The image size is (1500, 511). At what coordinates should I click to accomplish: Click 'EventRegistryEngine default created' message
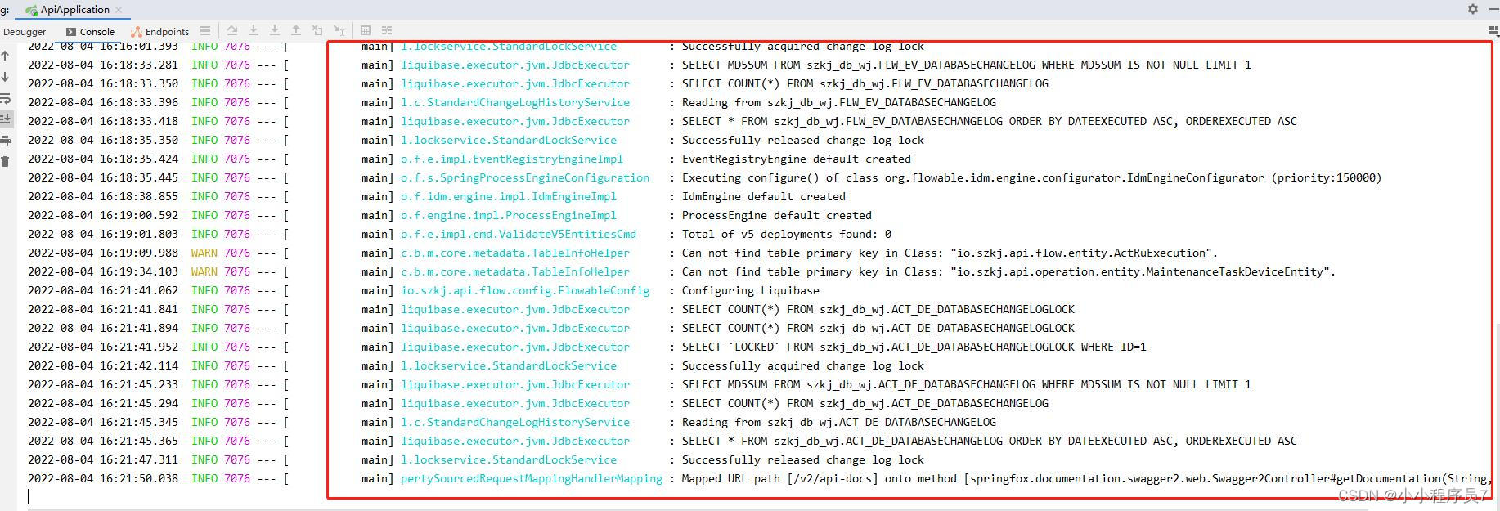click(x=796, y=159)
